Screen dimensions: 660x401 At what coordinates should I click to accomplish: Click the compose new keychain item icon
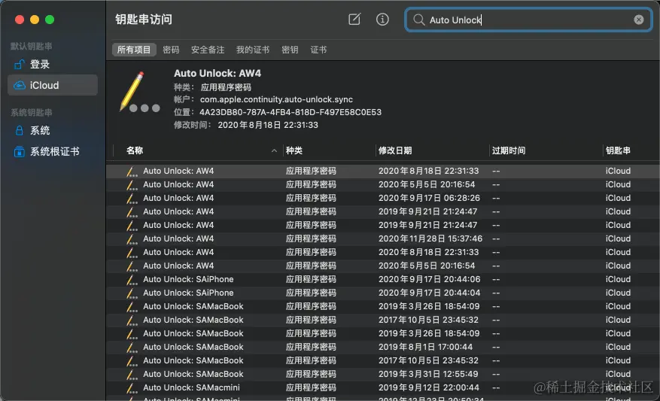(354, 20)
